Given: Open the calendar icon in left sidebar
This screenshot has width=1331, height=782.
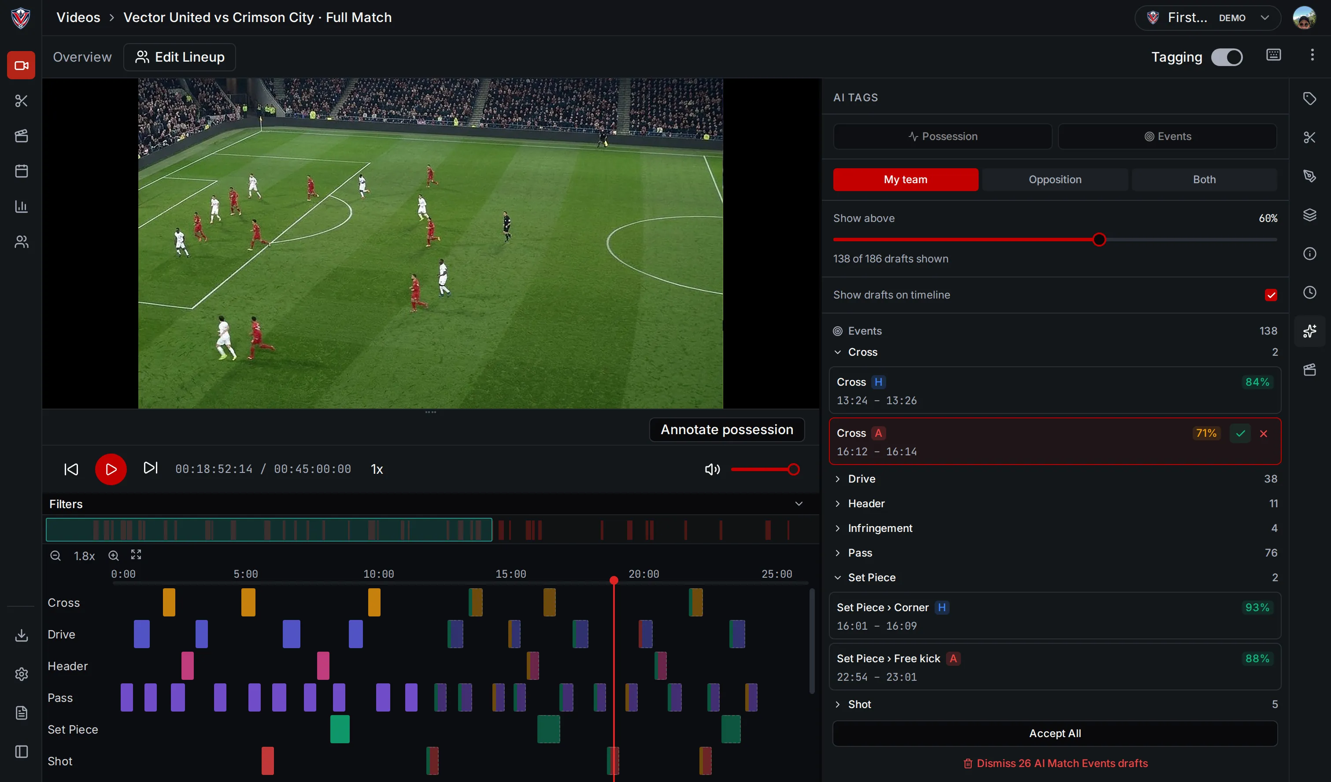Looking at the screenshot, I should 21,171.
